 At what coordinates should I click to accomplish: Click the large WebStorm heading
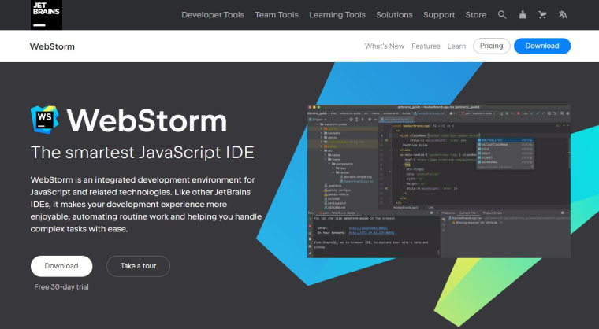pyautogui.click(x=147, y=121)
